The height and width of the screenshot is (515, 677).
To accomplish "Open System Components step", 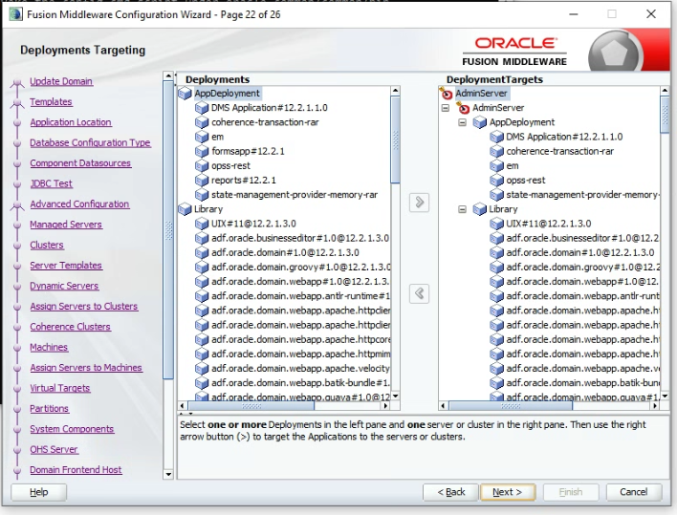I will 72,429.
